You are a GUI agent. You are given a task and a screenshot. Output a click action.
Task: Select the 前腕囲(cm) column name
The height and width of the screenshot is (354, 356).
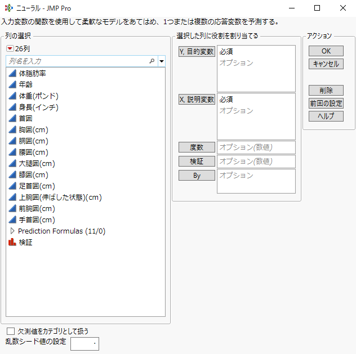[37, 208]
